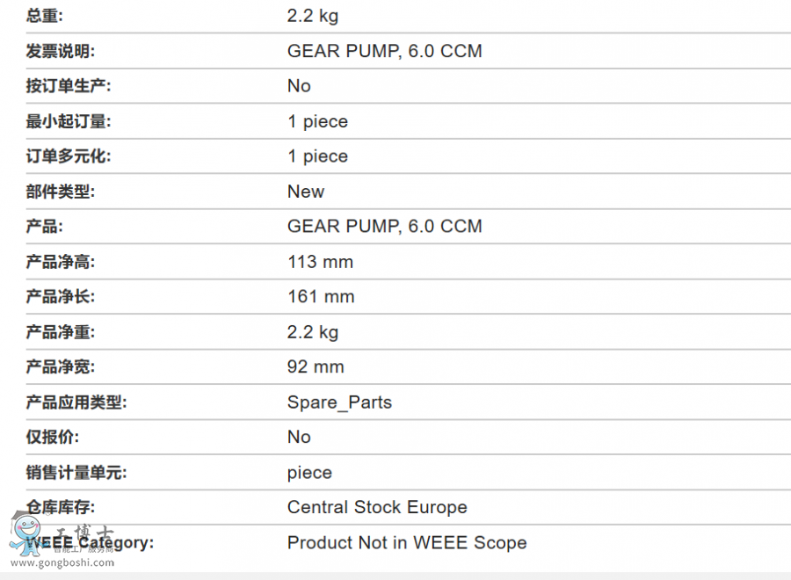
Task: Select the 总重 value 2.2 kg
Action: click(313, 16)
